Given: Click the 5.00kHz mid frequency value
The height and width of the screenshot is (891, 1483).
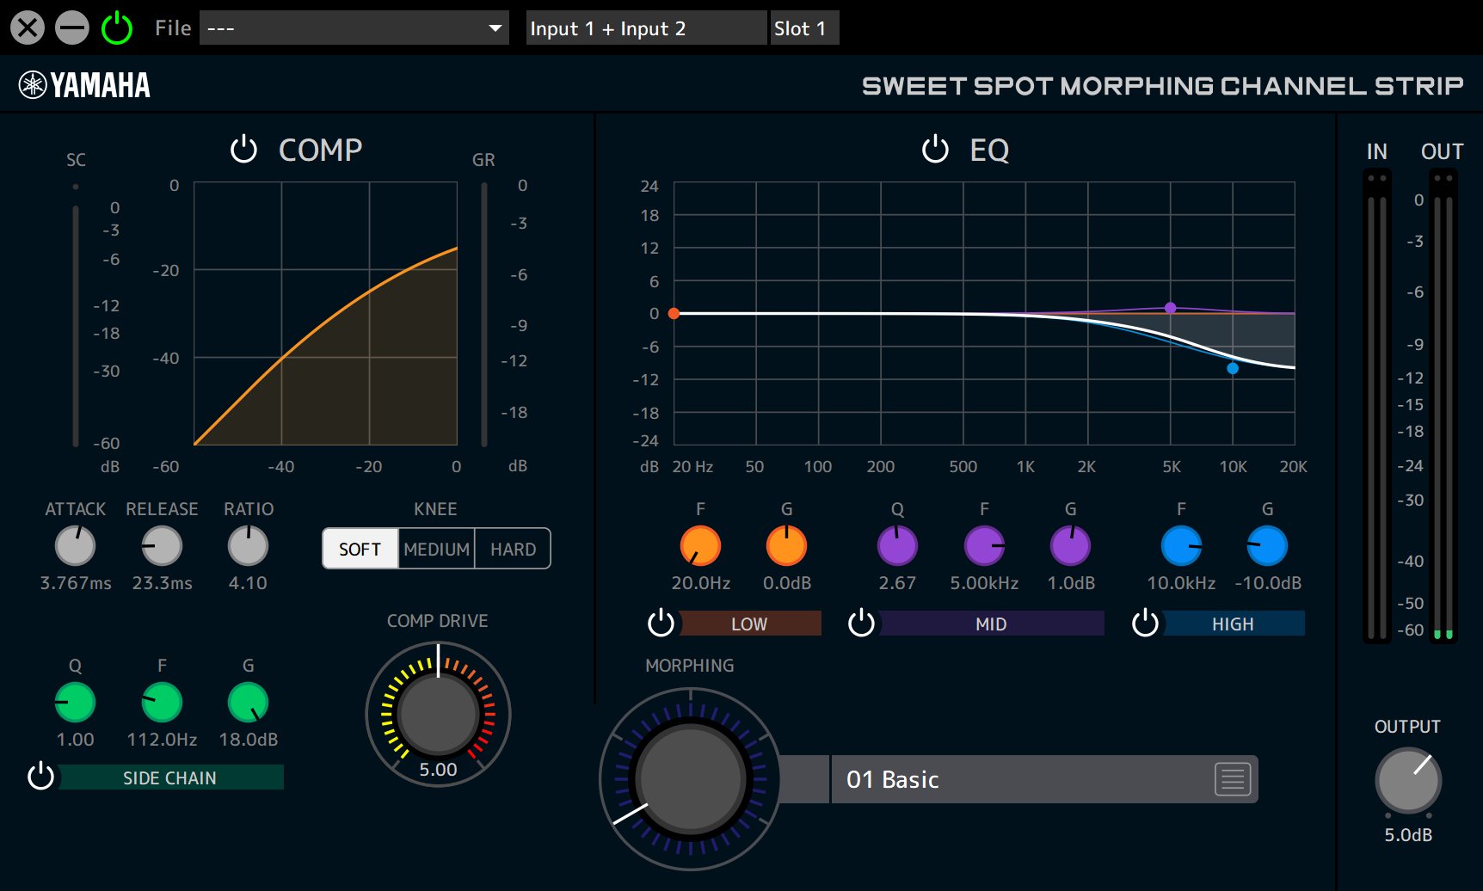Looking at the screenshot, I should (x=984, y=583).
